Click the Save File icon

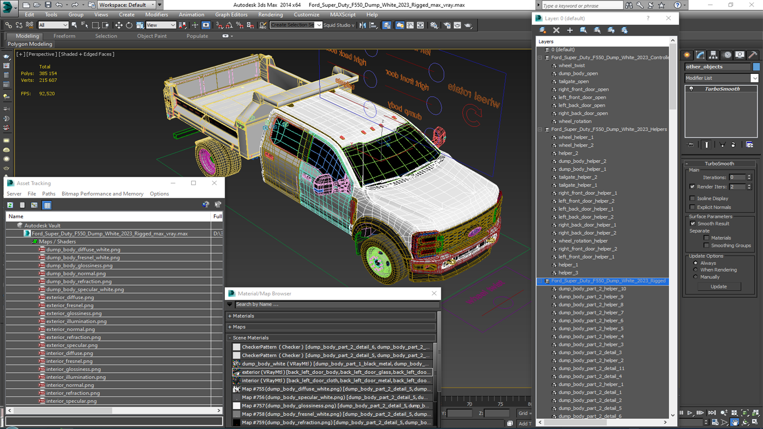pyautogui.click(x=48, y=5)
